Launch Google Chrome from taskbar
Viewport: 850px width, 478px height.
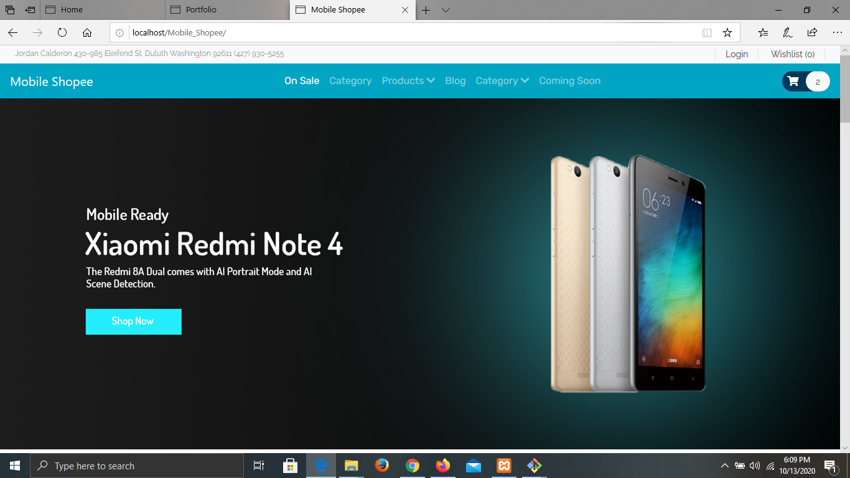(x=413, y=466)
